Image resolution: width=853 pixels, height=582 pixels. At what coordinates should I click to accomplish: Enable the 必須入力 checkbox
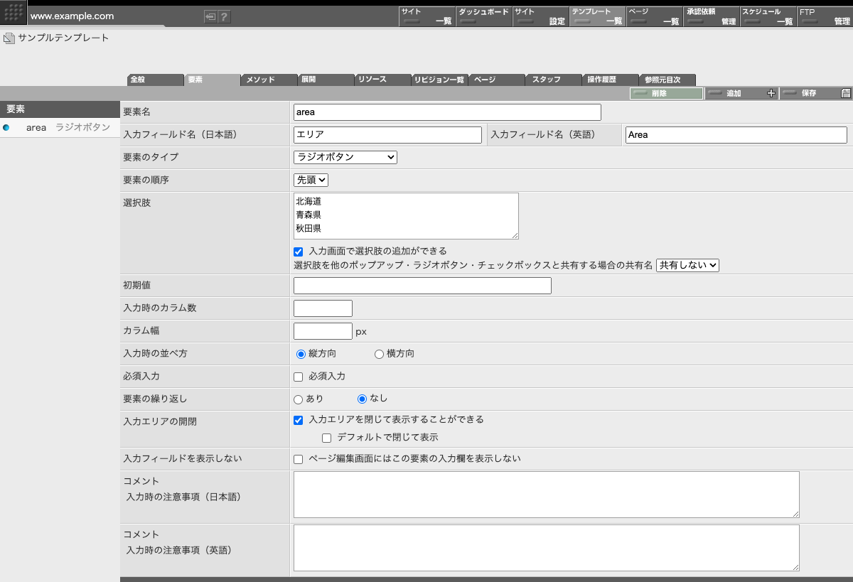coord(298,376)
